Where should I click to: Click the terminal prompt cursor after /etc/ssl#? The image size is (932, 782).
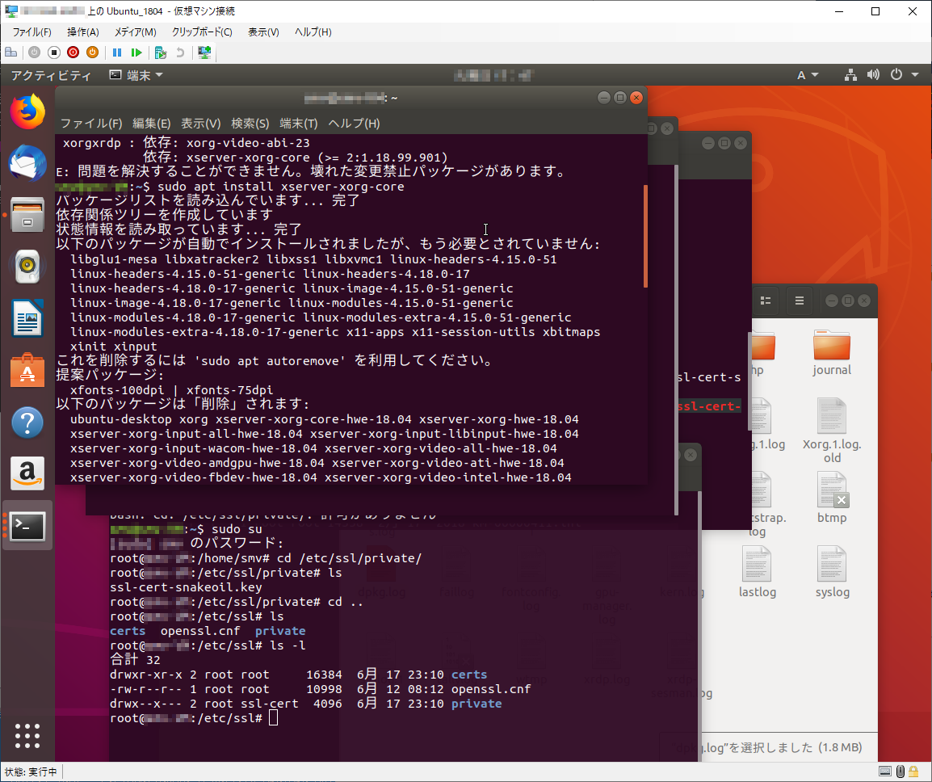(273, 718)
